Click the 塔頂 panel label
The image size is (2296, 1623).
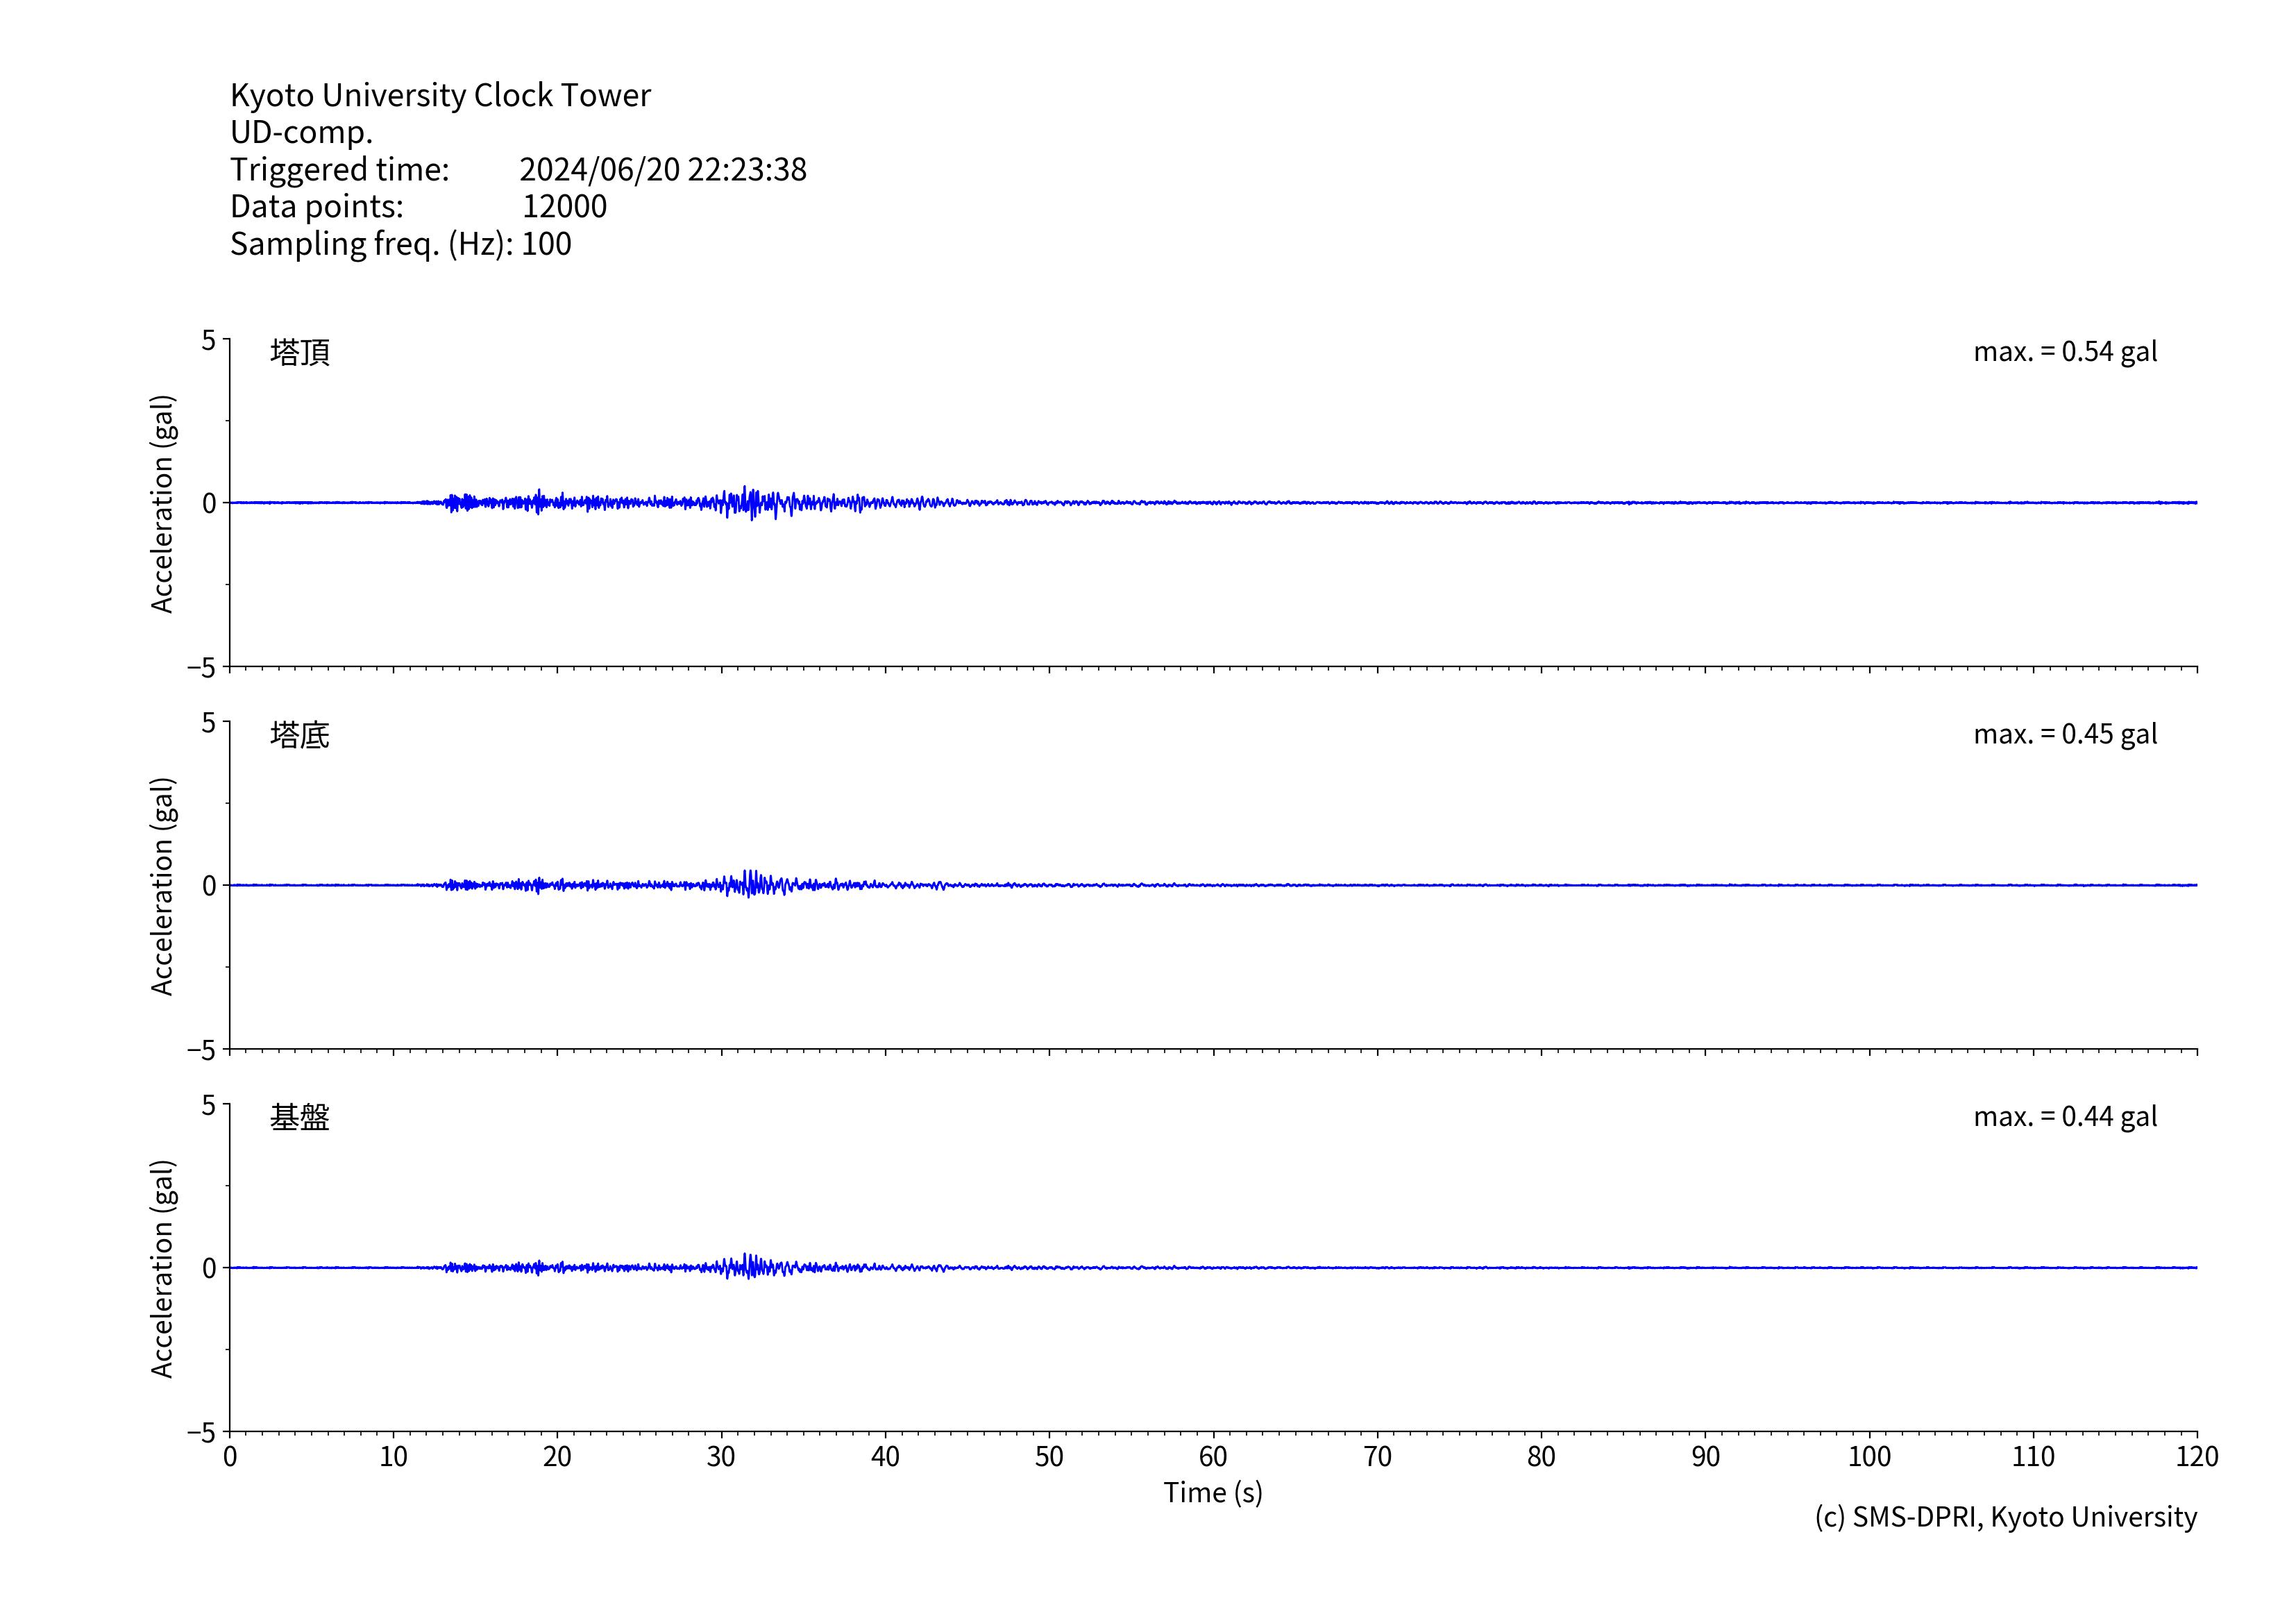coord(299,352)
